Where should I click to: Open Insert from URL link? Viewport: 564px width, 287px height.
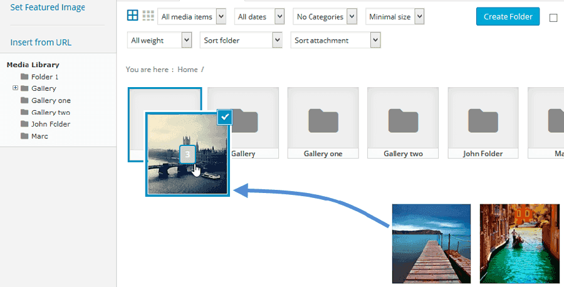[x=41, y=43]
